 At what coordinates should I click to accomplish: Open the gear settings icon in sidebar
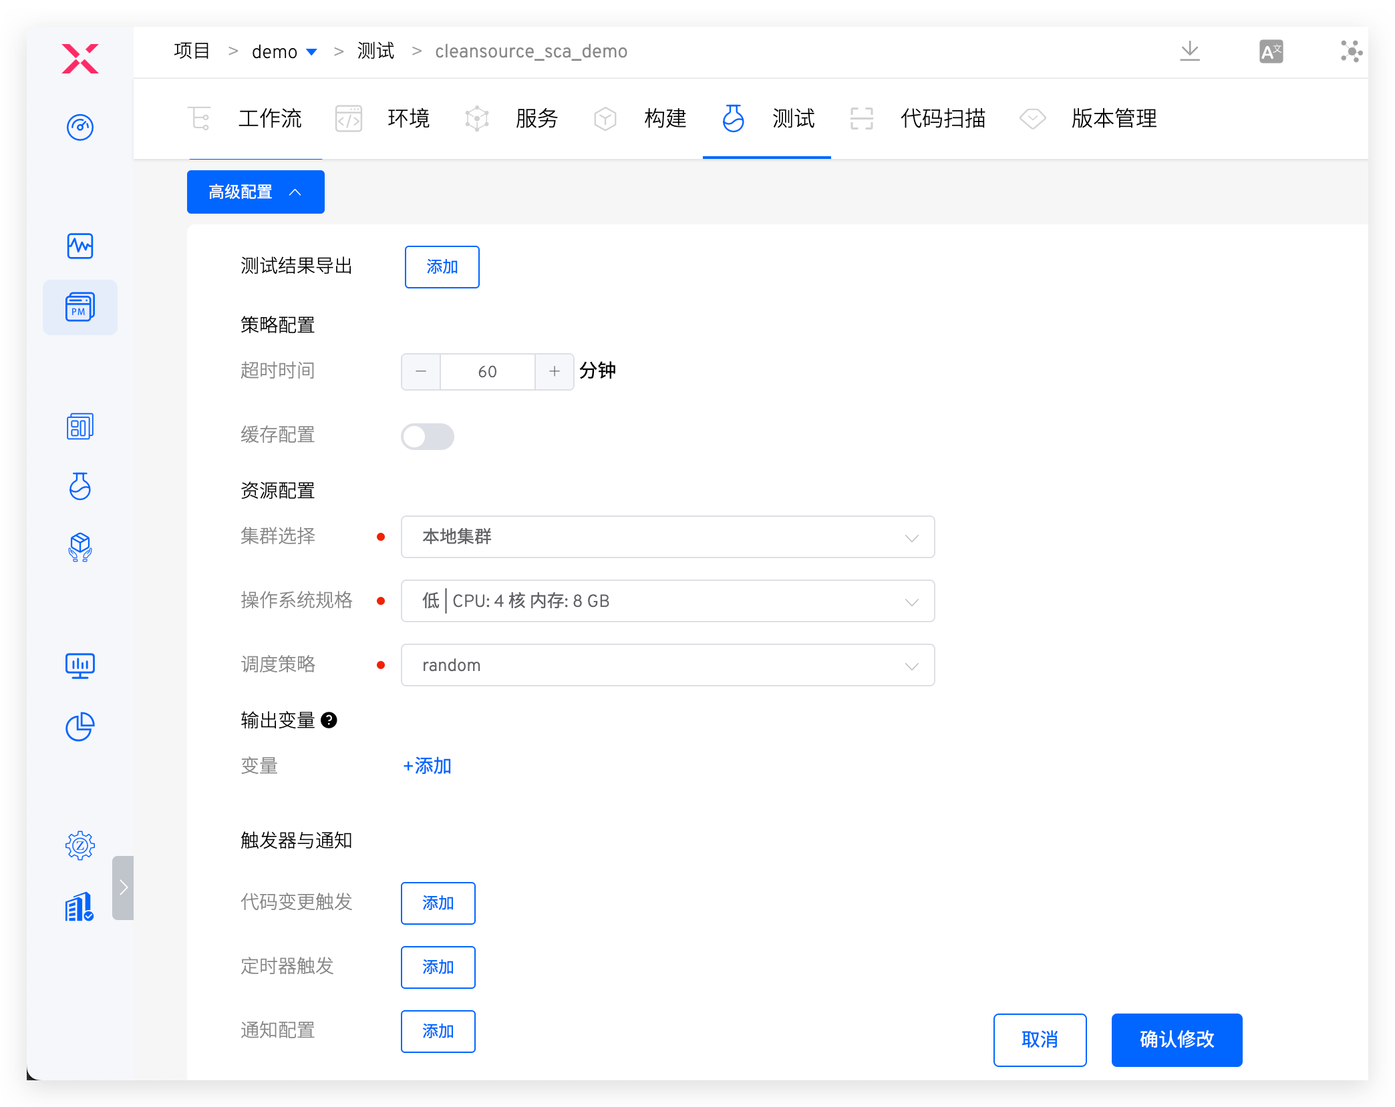pos(80,845)
